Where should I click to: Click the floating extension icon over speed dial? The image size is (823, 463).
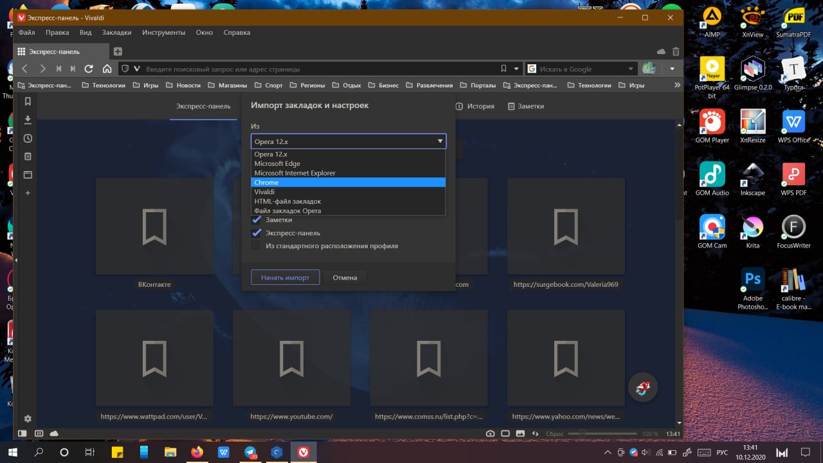[642, 388]
